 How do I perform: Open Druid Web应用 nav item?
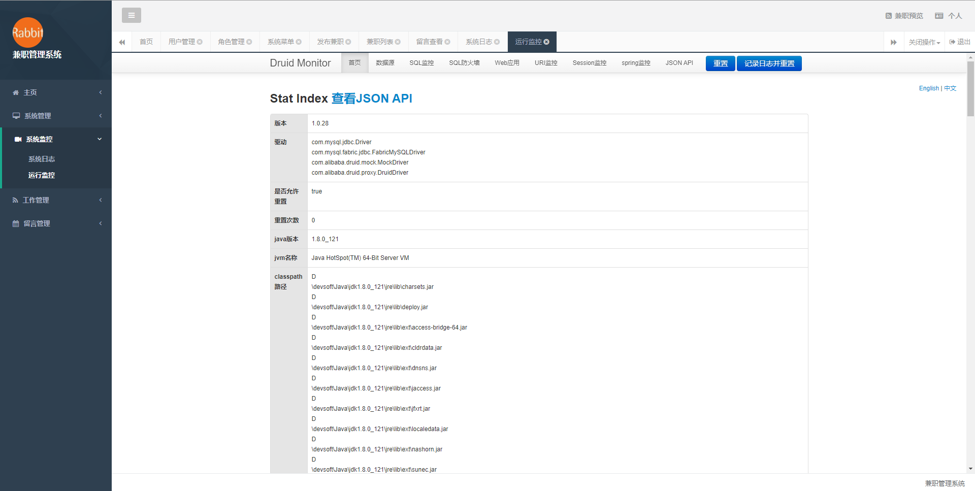[507, 63]
